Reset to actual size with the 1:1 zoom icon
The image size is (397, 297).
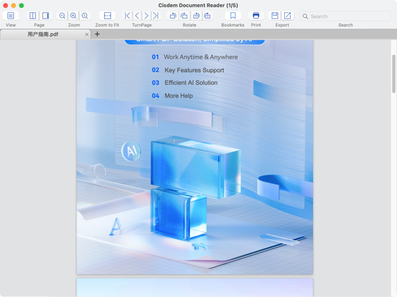[85, 15]
